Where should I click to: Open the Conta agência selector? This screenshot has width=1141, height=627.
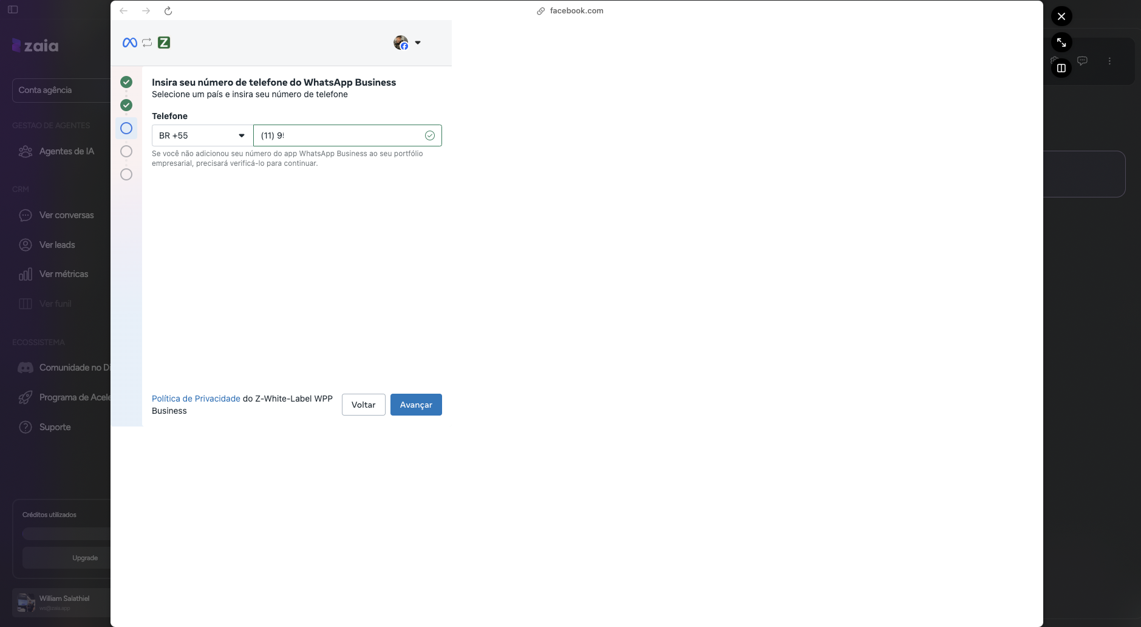[x=61, y=90]
